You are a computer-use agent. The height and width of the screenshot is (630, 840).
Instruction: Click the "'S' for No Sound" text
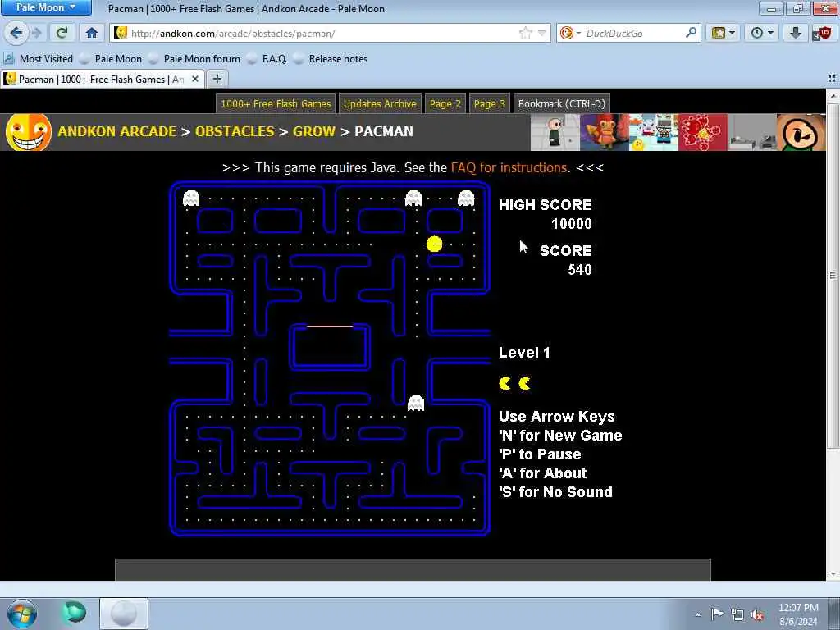[x=555, y=492]
